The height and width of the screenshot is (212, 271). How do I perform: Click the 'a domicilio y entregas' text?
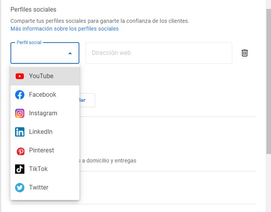(x=109, y=161)
